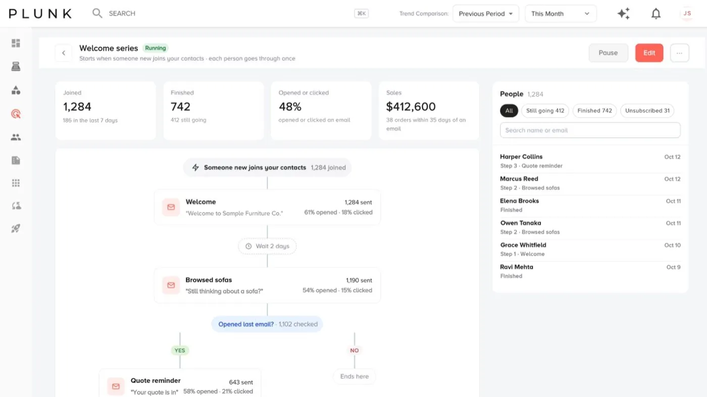Click the PLUNK logo

pos(40,14)
